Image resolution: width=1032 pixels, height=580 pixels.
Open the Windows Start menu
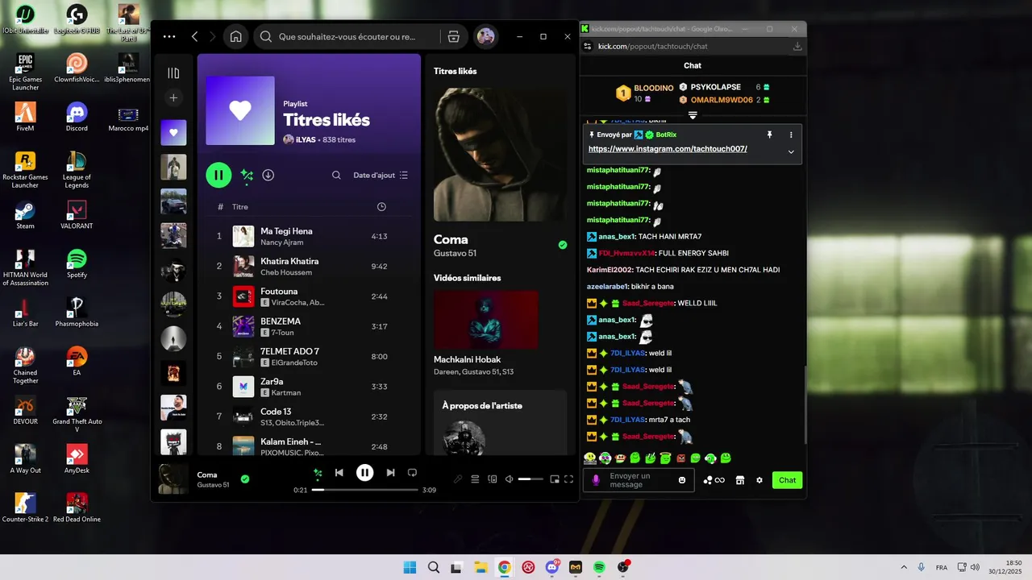pyautogui.click(x=410, y=567)
